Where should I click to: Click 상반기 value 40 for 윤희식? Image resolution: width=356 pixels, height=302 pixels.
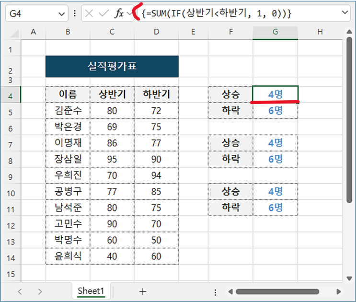click(x=112, y=256)
